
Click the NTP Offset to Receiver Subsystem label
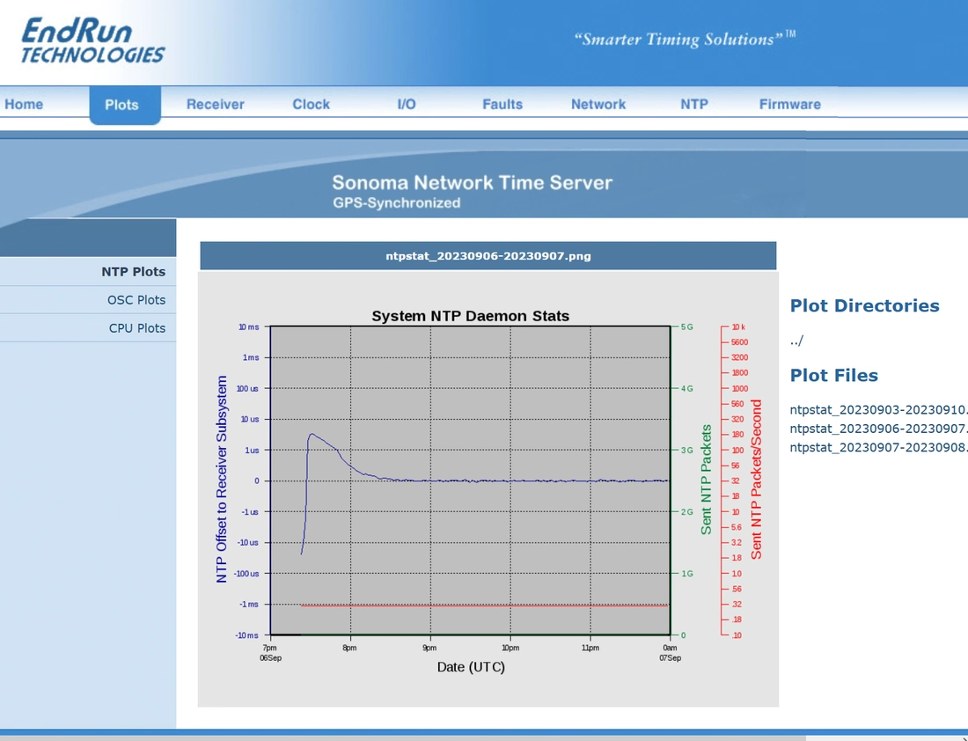[x=222, y=479]
